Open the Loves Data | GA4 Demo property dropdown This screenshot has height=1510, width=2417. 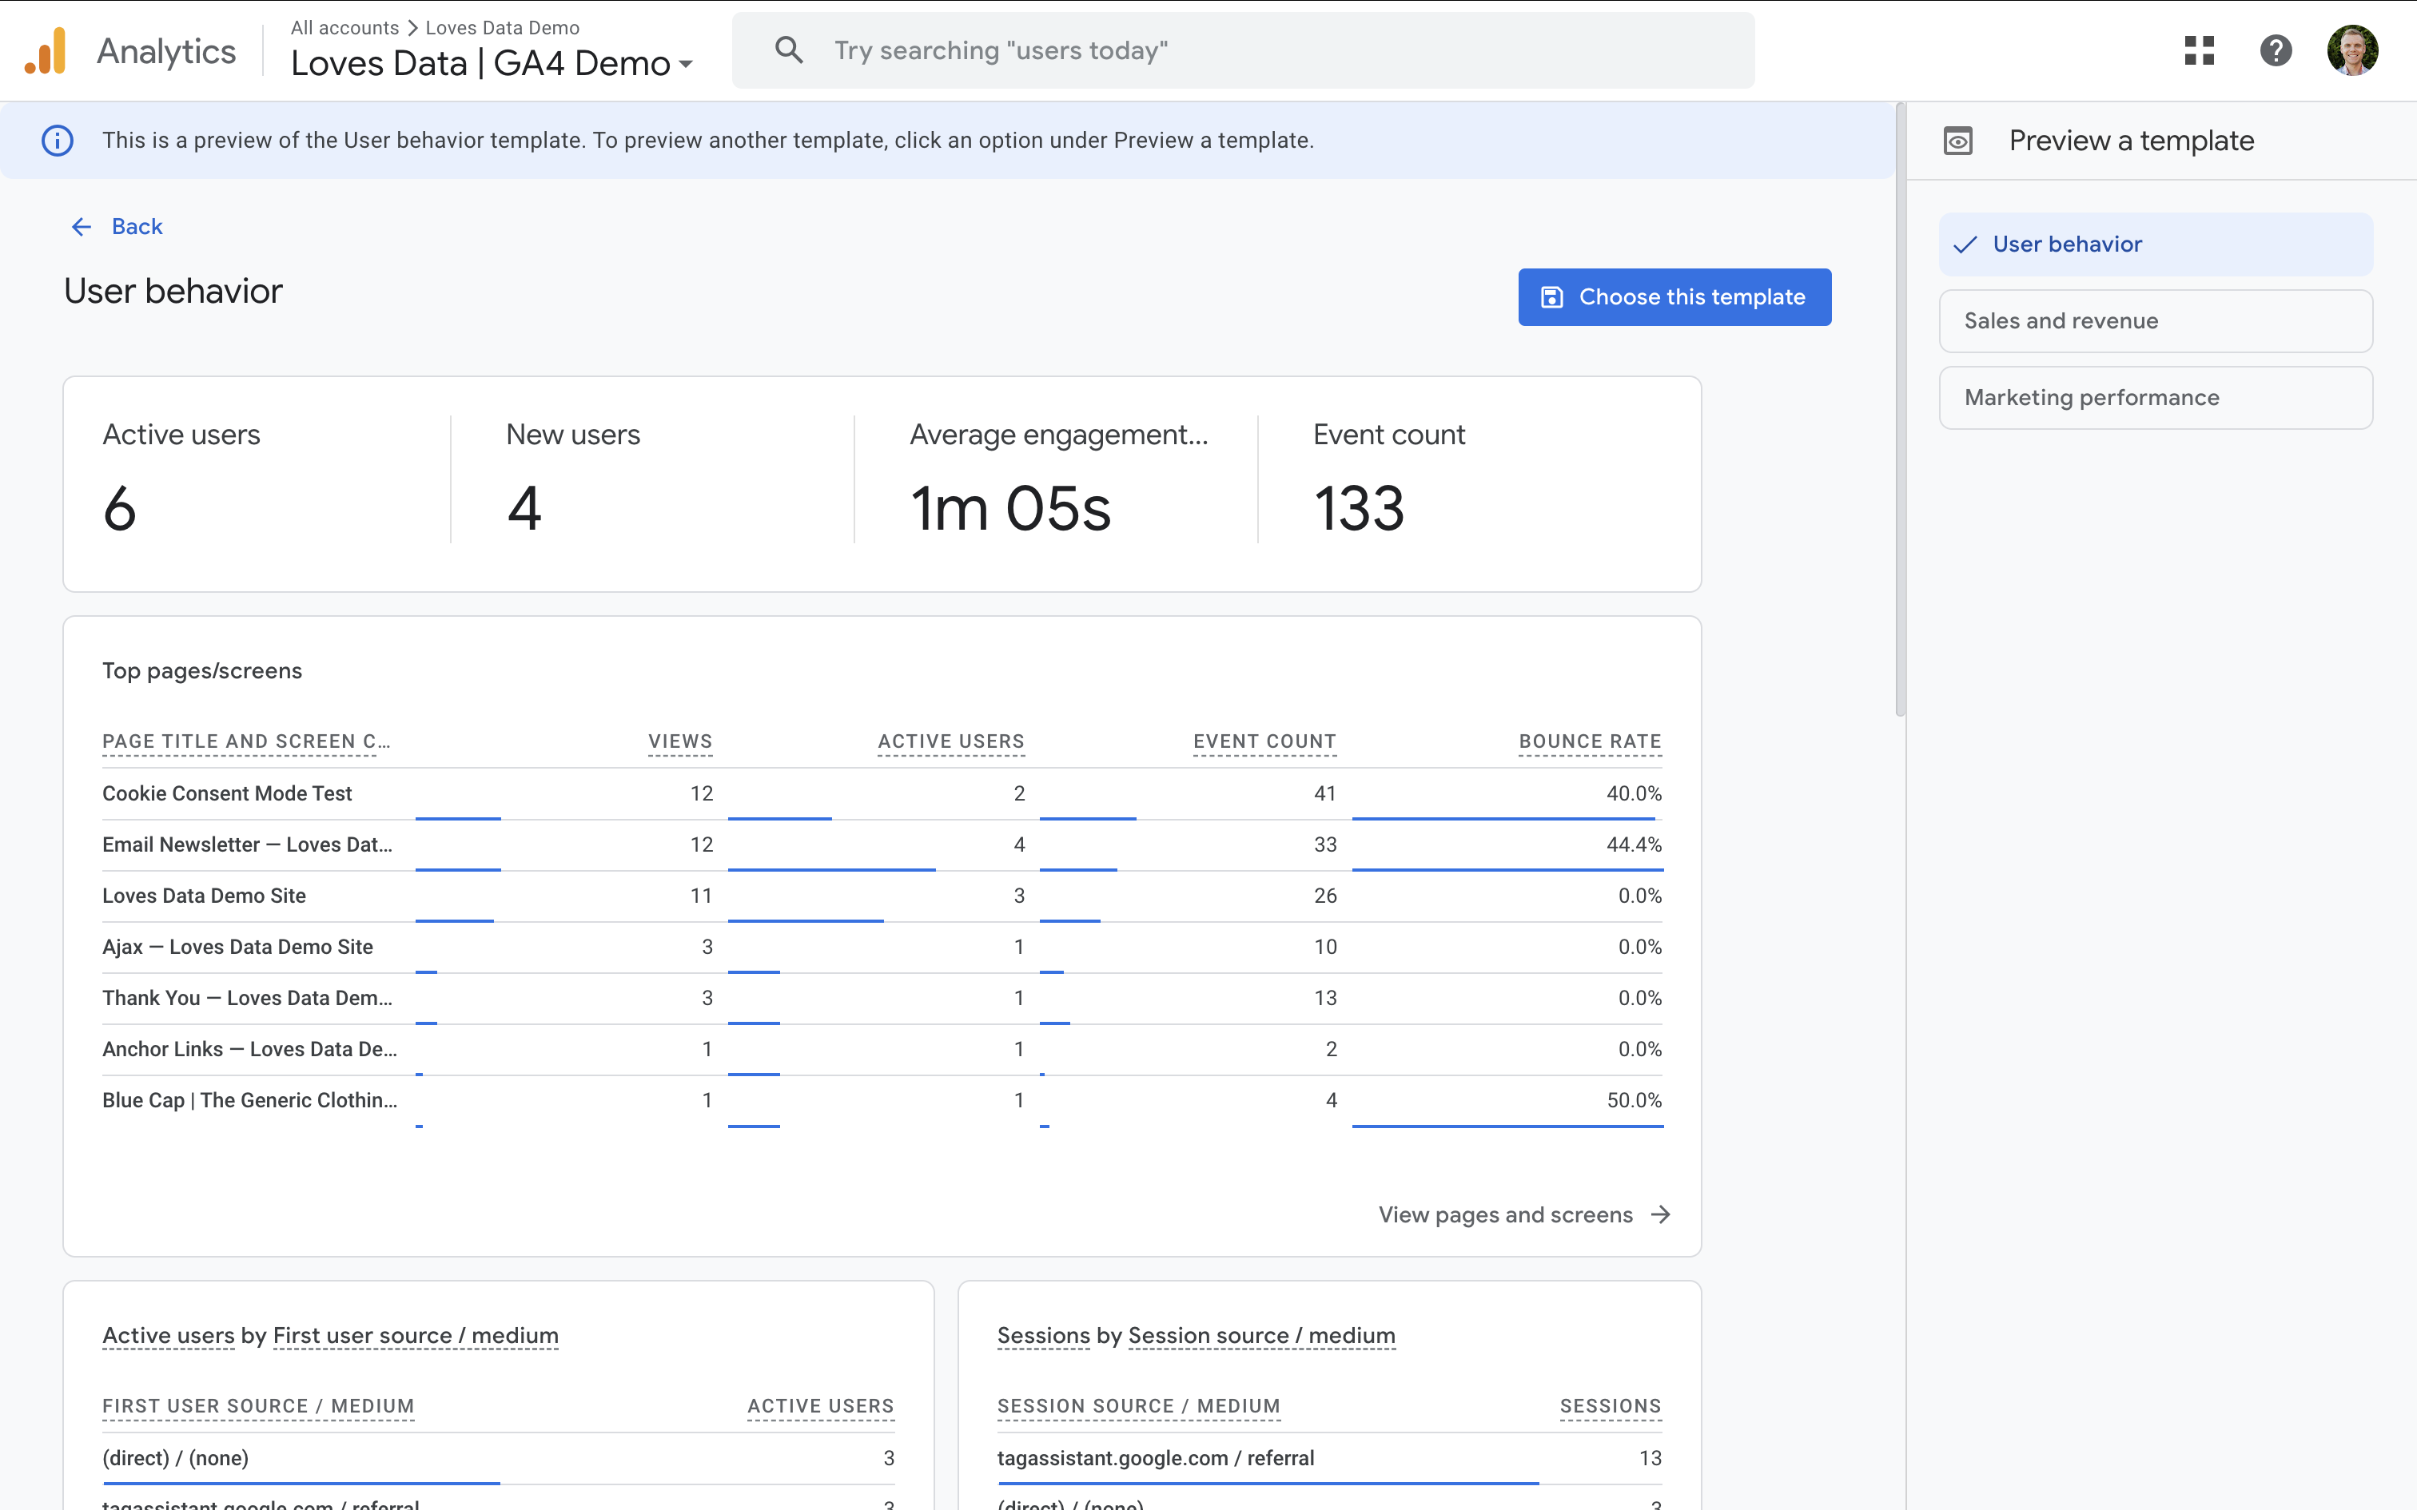492,63
